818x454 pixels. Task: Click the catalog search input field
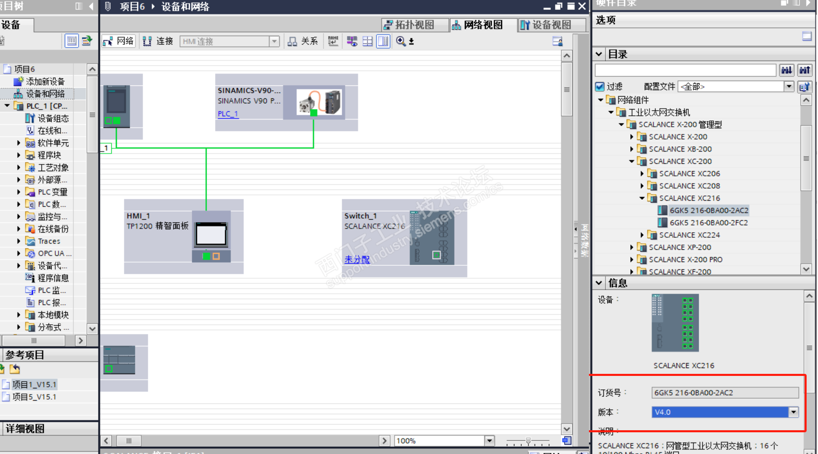coord(685,70)
